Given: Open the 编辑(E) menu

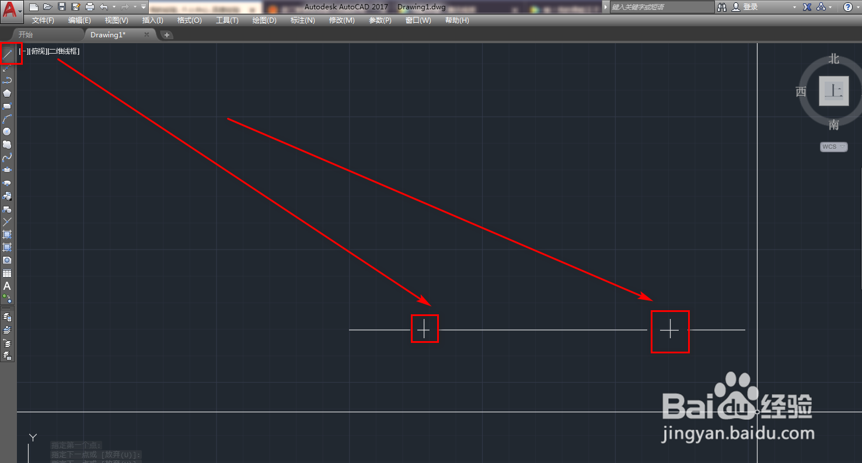Looking at the screenshot, I should (x=79, y=20).
